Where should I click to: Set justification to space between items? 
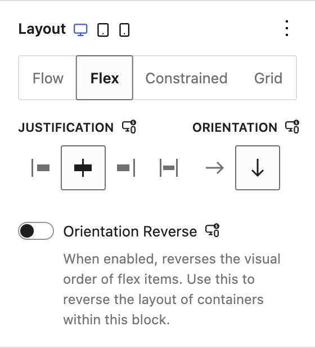[x=169, y=168]
